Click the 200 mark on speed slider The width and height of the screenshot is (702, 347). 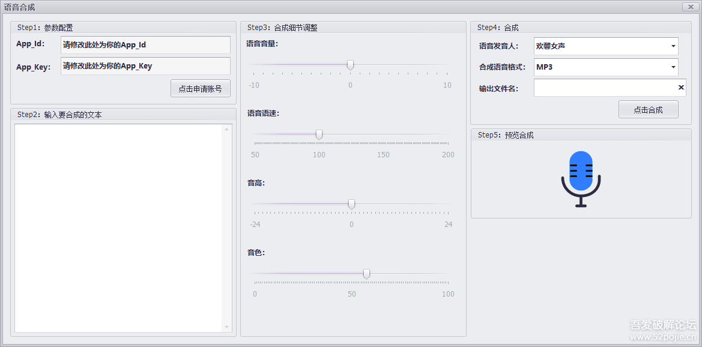(448, 155)
